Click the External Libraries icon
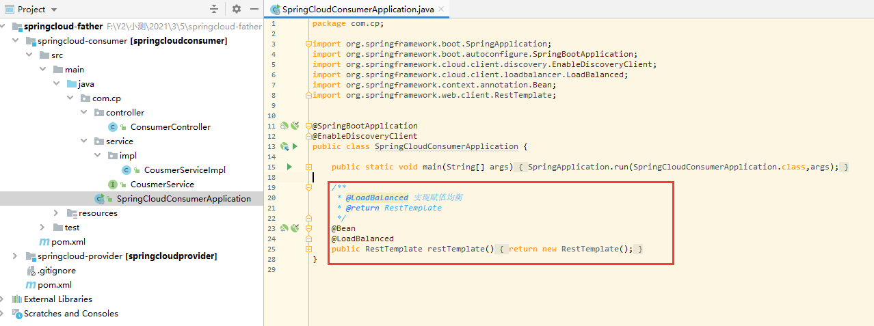The image size is (874, 326). click(x=17, y=299)
